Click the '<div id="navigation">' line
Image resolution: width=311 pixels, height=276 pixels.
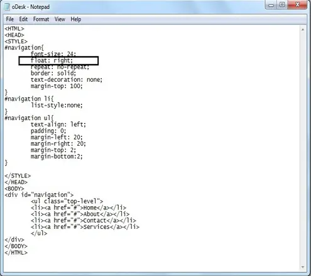coord(39,195)
